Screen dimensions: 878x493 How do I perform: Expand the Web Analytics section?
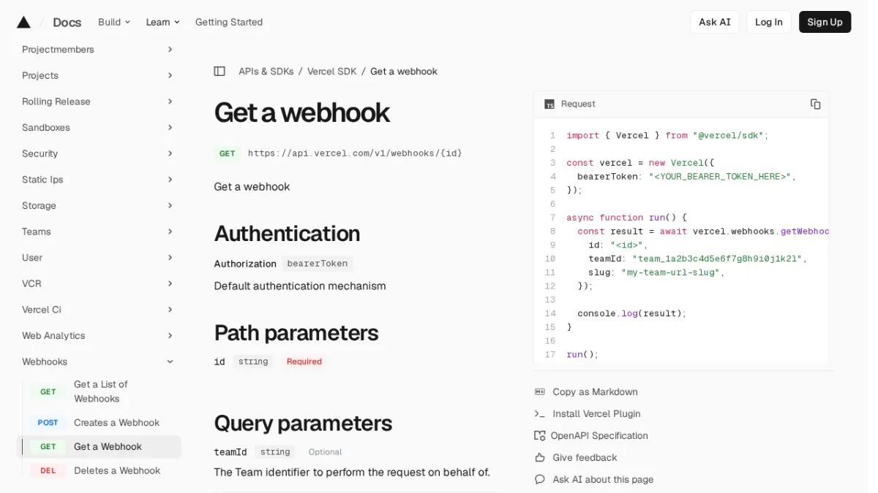click(98, 335)
